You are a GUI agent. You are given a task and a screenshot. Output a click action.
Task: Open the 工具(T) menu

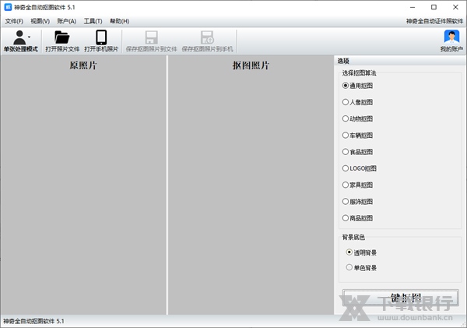coord(93,21)
